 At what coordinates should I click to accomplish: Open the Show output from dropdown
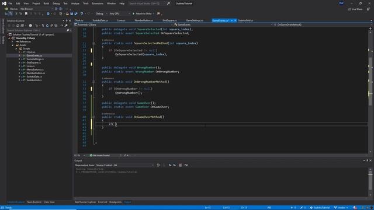point(124,165)
